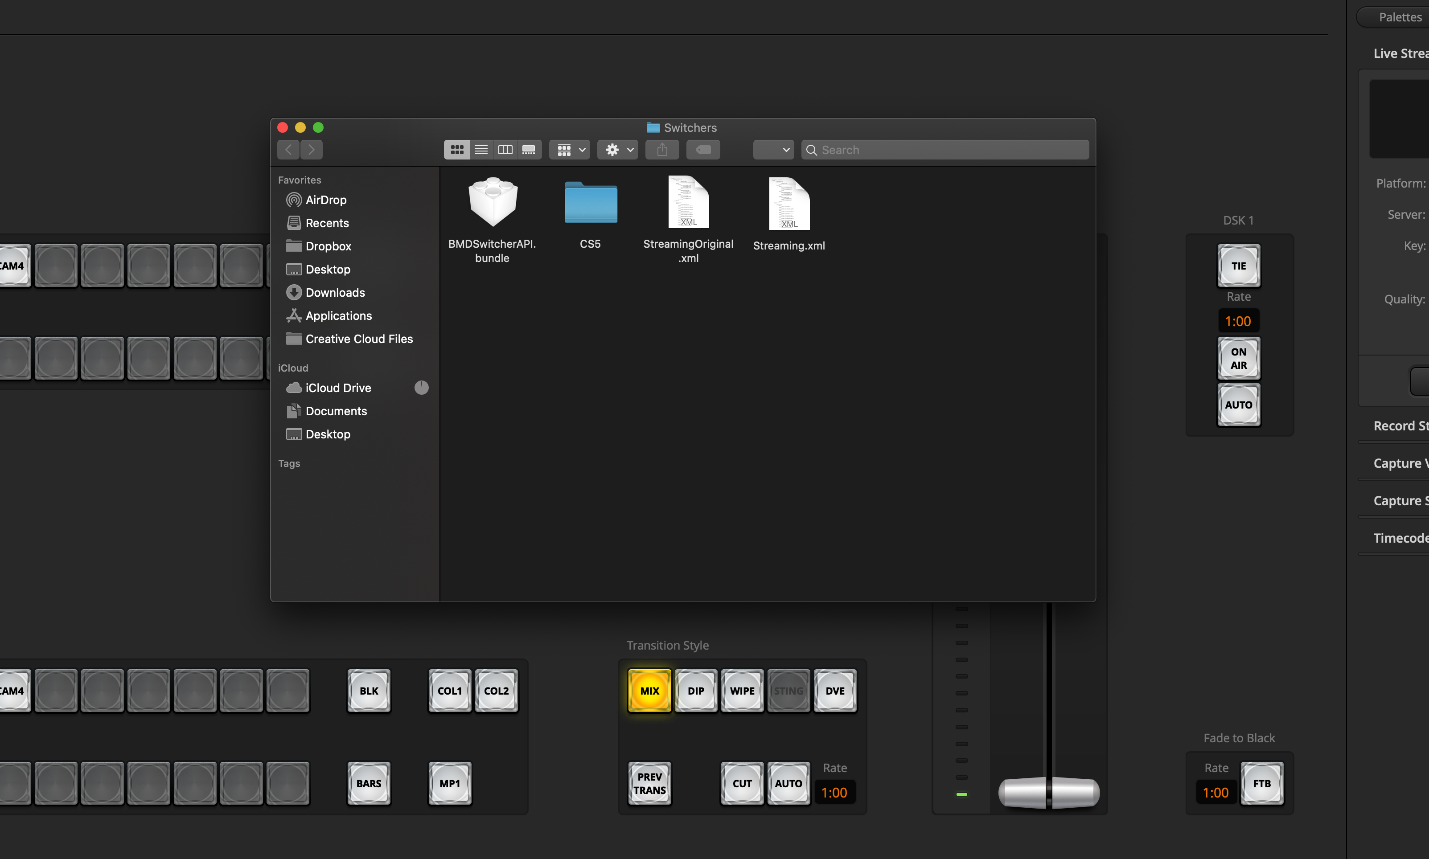Switch Finder to gallery view
Screen dimensions: 1429x859
(529, 150)
